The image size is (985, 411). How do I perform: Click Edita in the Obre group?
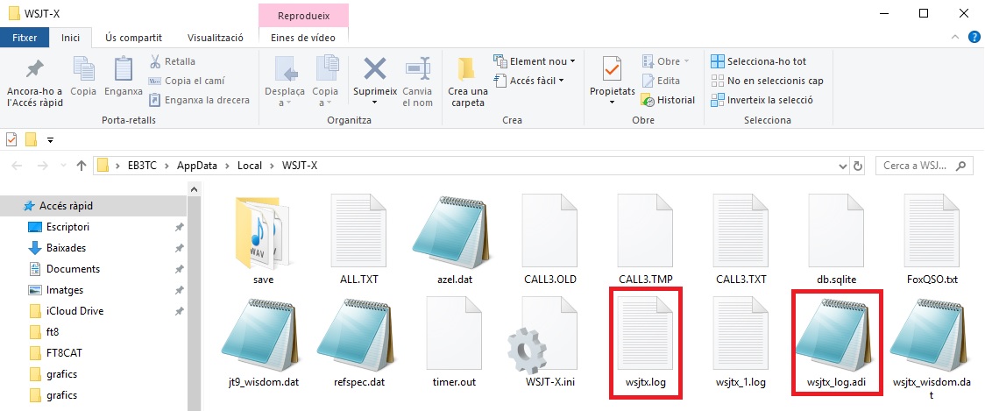660,81
